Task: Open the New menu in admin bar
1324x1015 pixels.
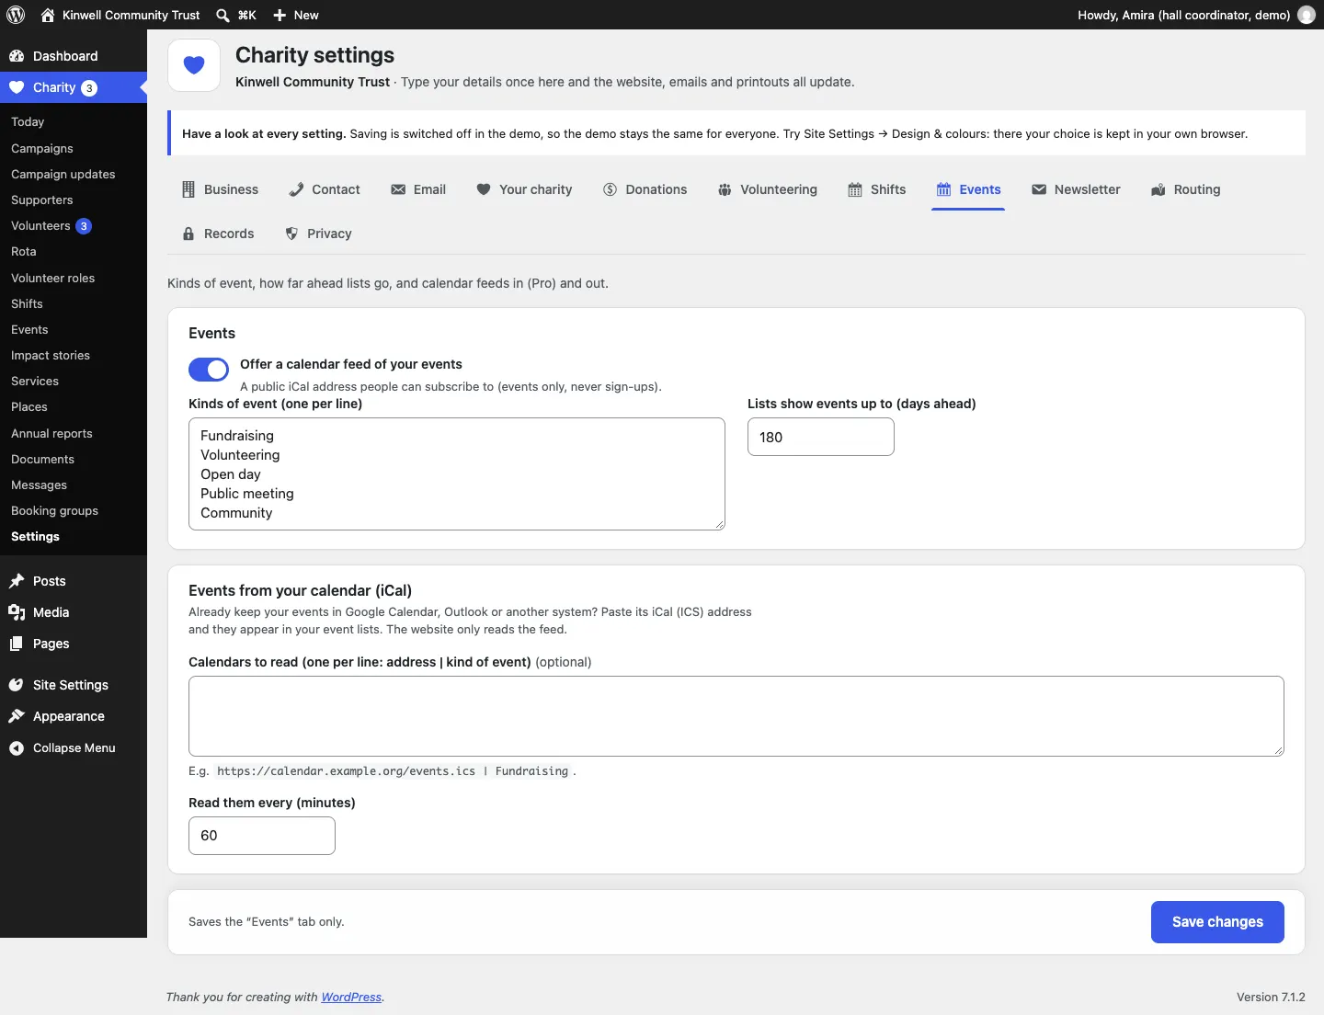Action: pyautogui.click(x=296, y=15)
